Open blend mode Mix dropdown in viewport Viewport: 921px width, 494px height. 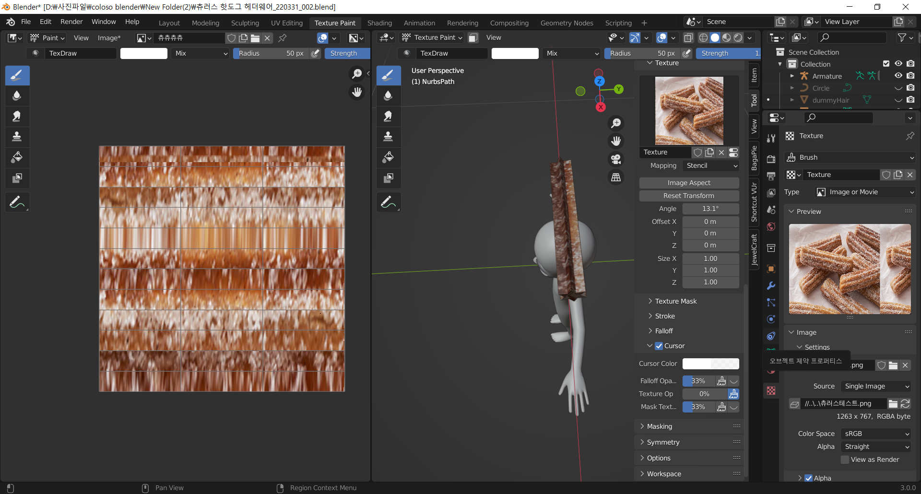(572, 53)
